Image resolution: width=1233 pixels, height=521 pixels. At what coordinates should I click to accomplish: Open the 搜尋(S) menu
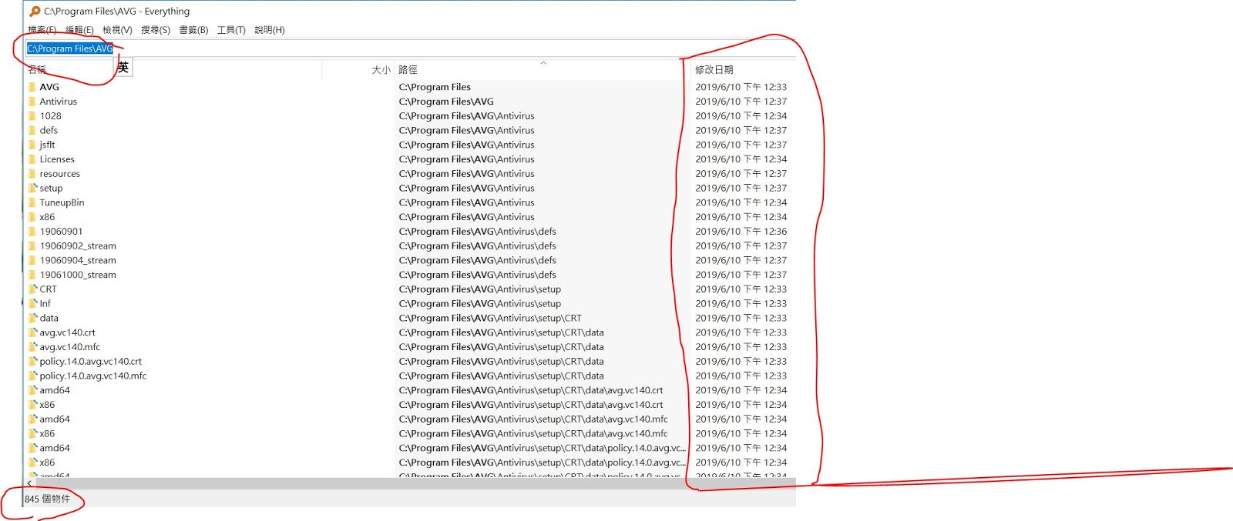(156, 30)
